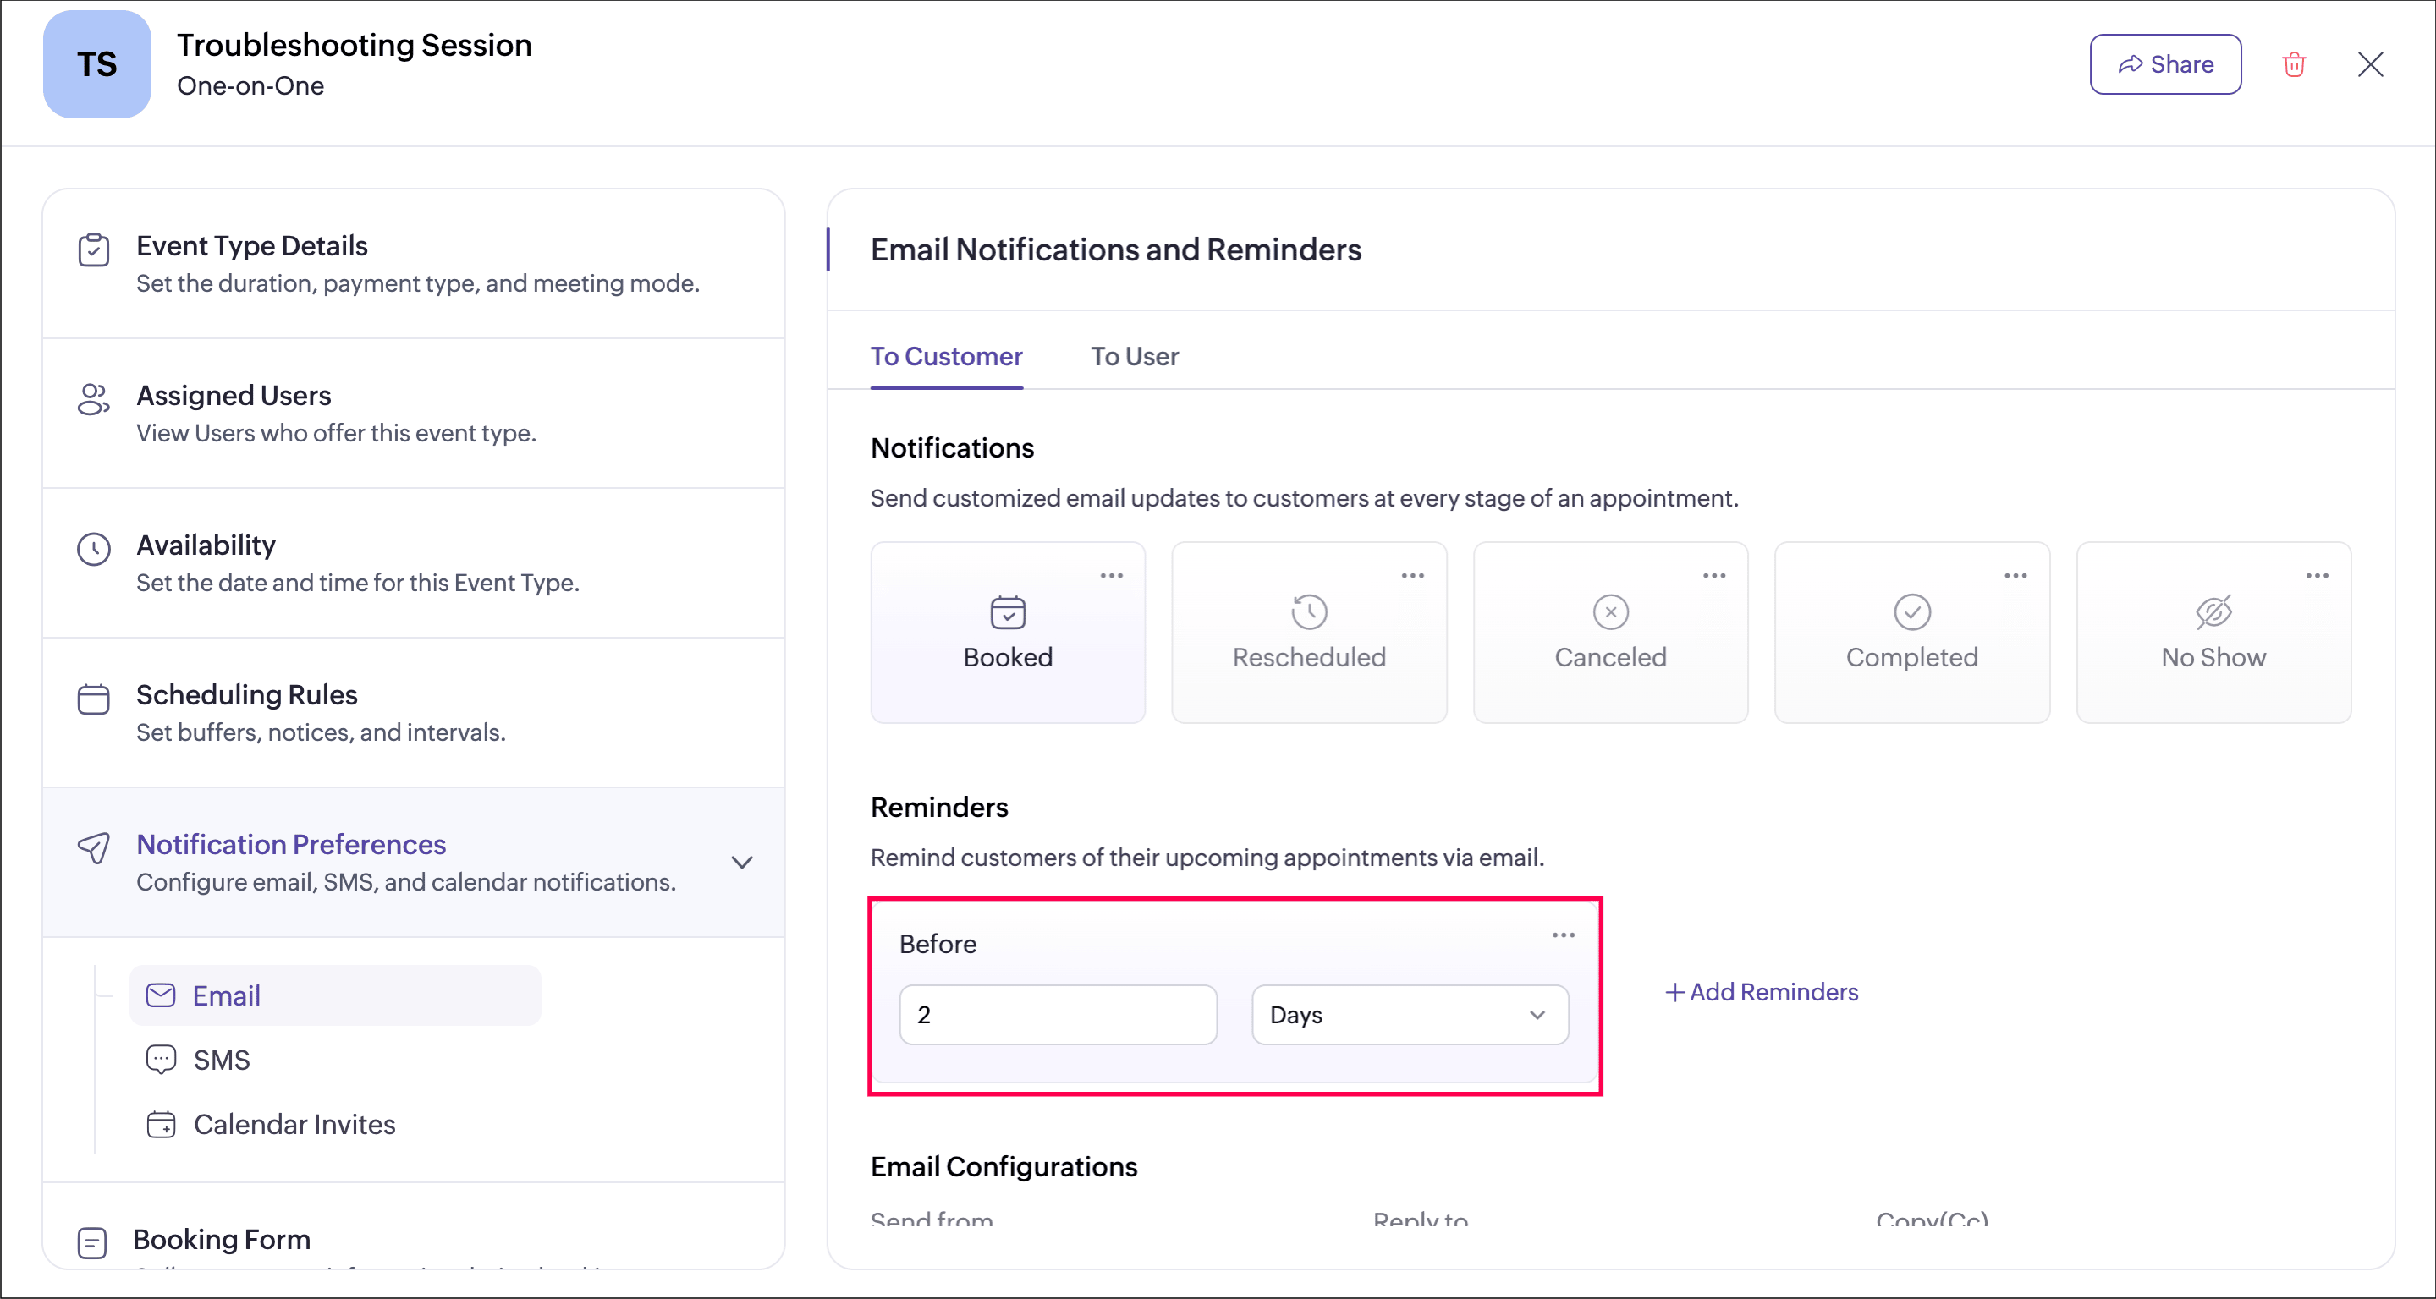Select the Rescheduled notification card

click(1308, 633)
